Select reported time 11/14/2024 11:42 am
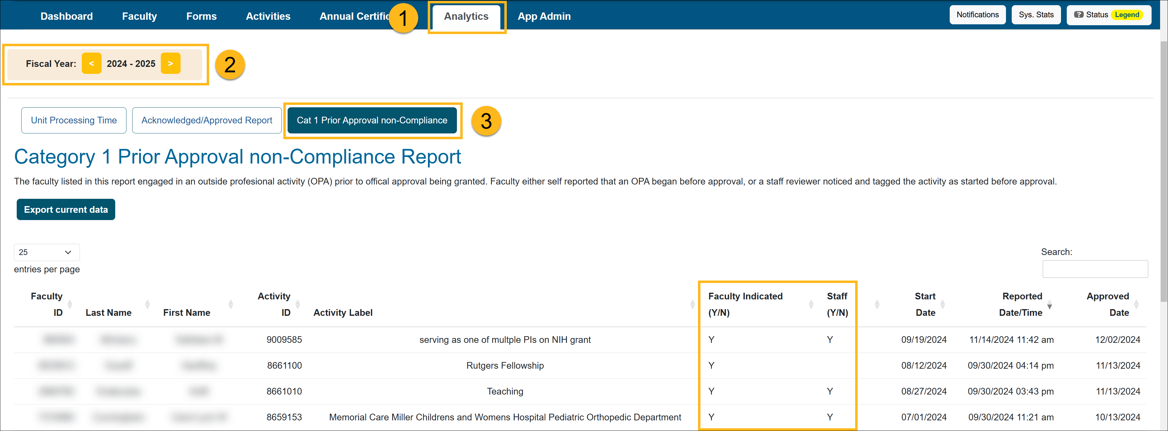The width and height of the screenshot is (1168, 431). [1011, 340]
